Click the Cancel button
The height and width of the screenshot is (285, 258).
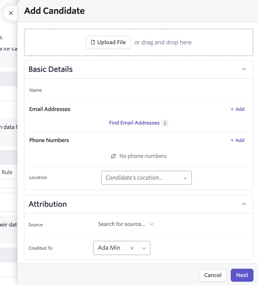(x=213, y=275)
